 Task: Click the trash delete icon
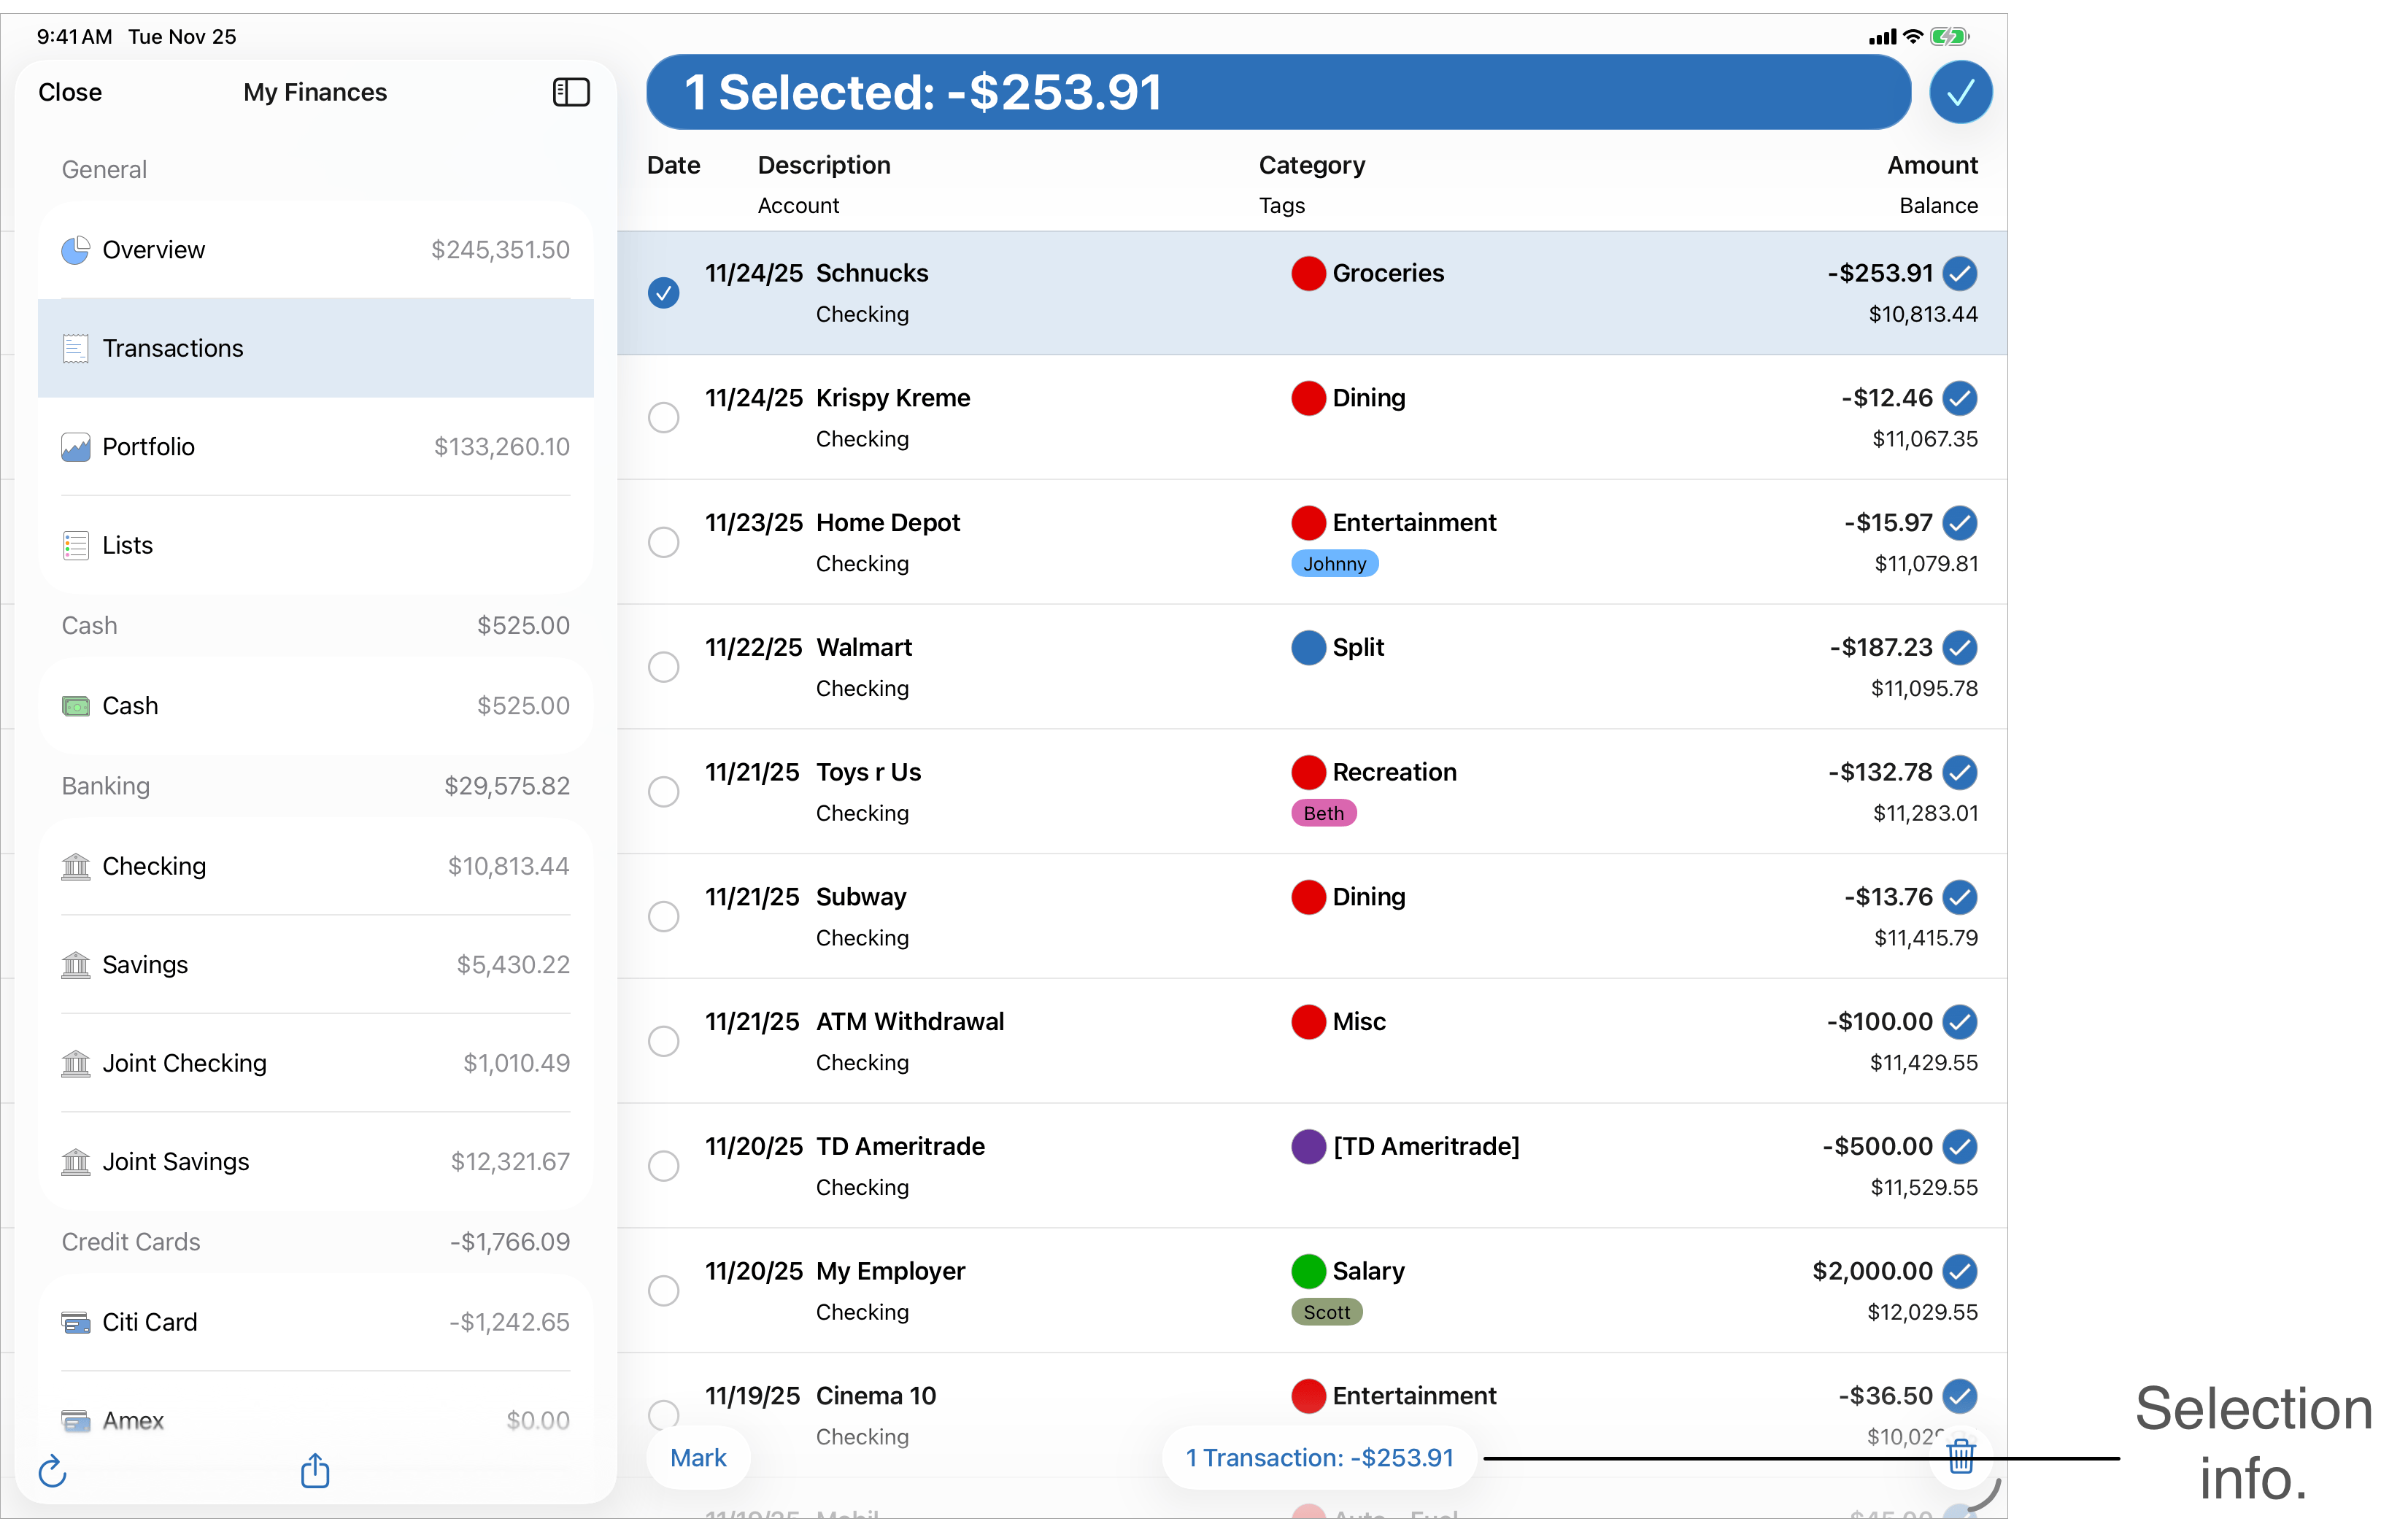pos(1961,1456)
